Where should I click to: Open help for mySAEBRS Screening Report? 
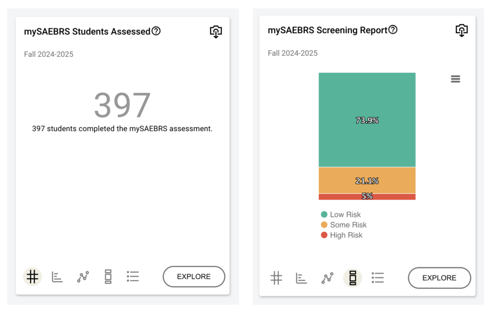point(393,30)
